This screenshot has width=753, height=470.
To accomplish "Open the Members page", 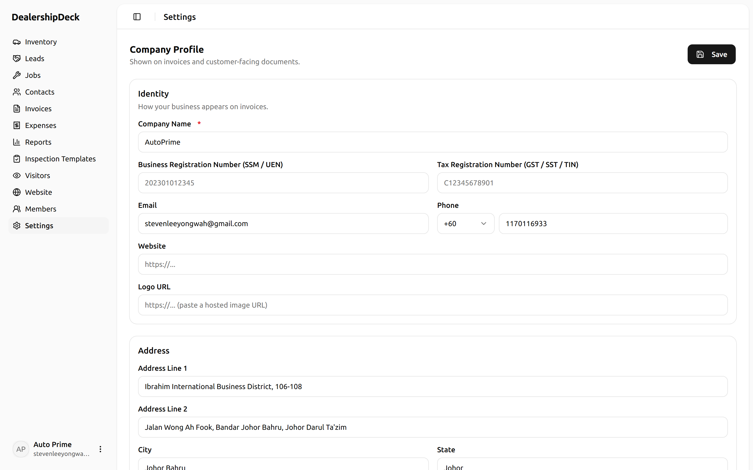I will 59,209.
